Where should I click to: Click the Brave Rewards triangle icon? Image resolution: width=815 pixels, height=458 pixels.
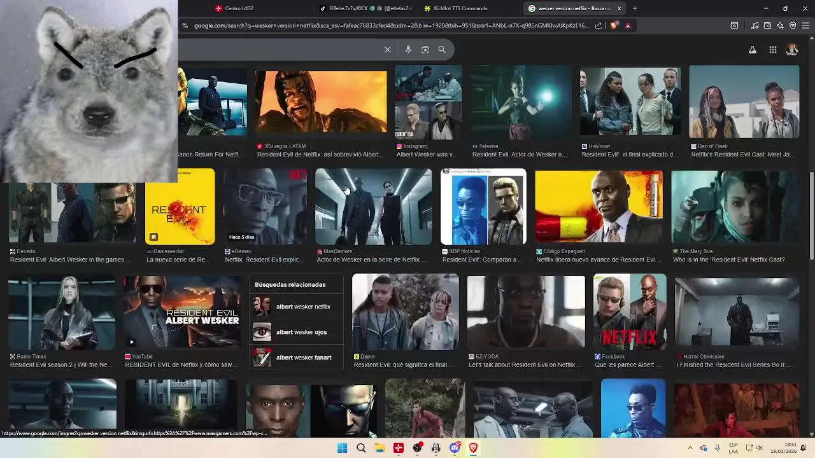[x=628, y=25]
